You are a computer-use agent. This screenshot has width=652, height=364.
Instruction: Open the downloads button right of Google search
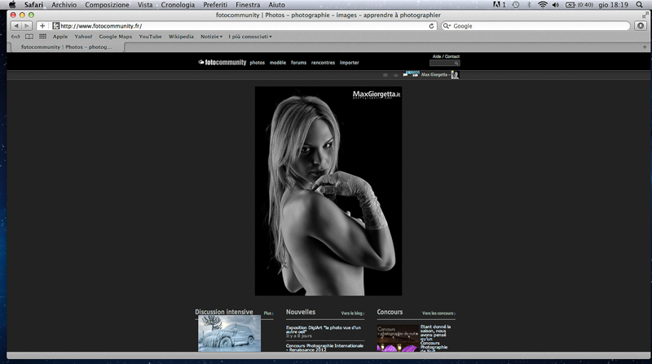[x=641, y=26]
